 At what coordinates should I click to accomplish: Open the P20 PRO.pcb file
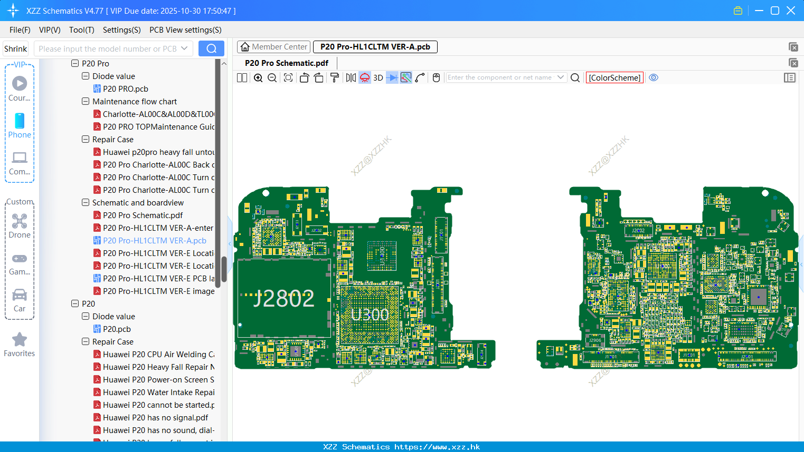tap(121, 89)
